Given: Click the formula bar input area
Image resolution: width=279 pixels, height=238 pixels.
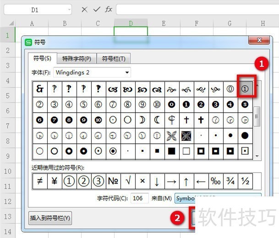Looking at the screenshot, I should coord(197,10).
